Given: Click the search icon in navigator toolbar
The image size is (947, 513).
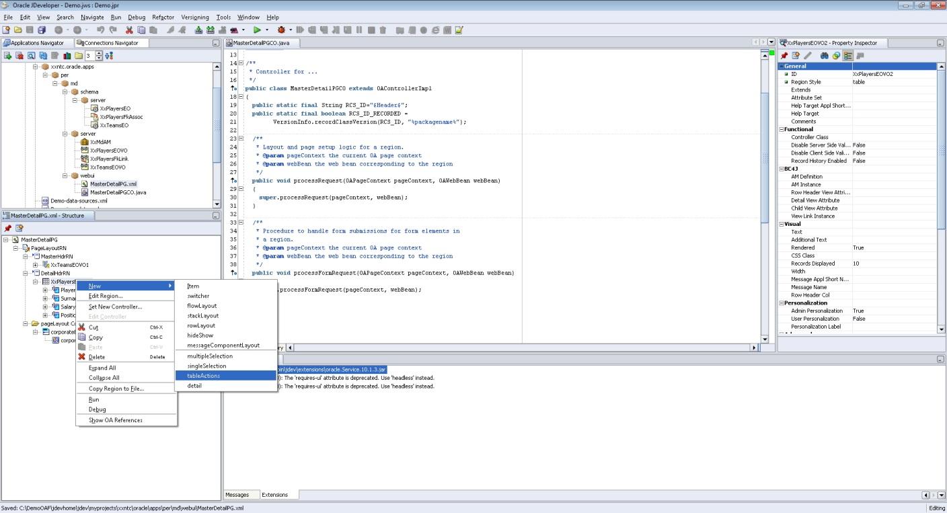Looking at the screenshot, I should (31, 56).
